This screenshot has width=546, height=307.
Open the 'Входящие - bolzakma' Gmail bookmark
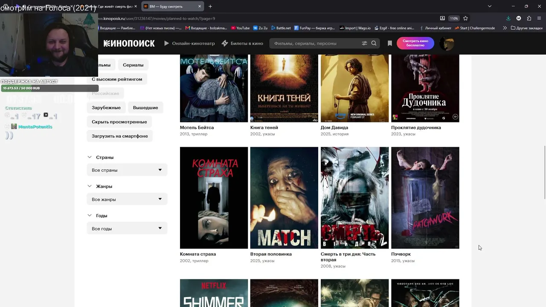tap(206, 28)
